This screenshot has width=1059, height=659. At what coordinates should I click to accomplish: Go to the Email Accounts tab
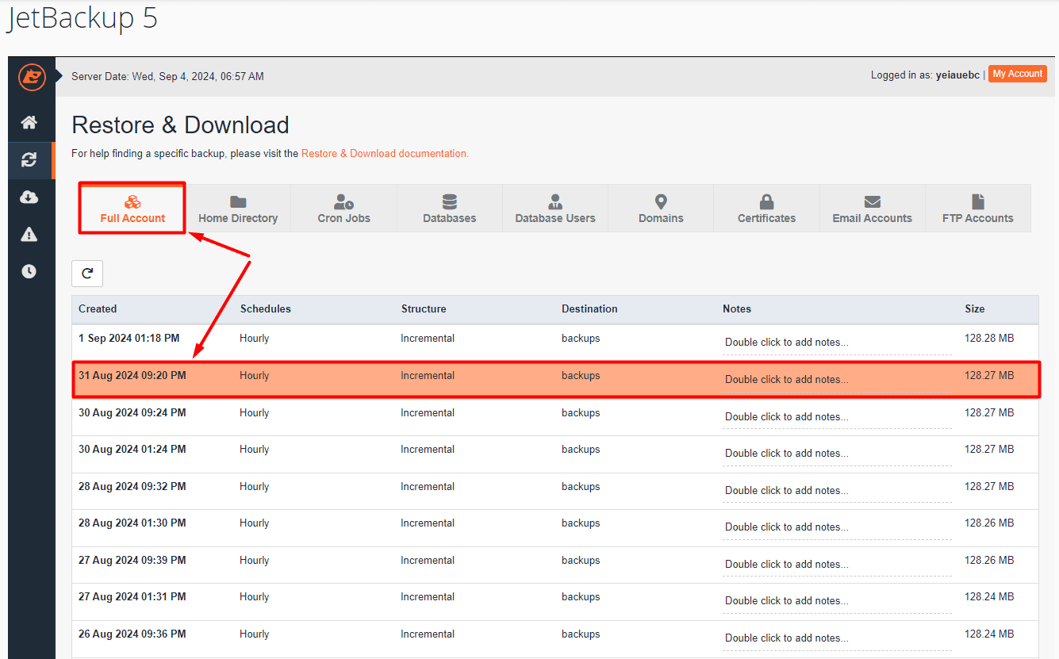tap(872, 209)
